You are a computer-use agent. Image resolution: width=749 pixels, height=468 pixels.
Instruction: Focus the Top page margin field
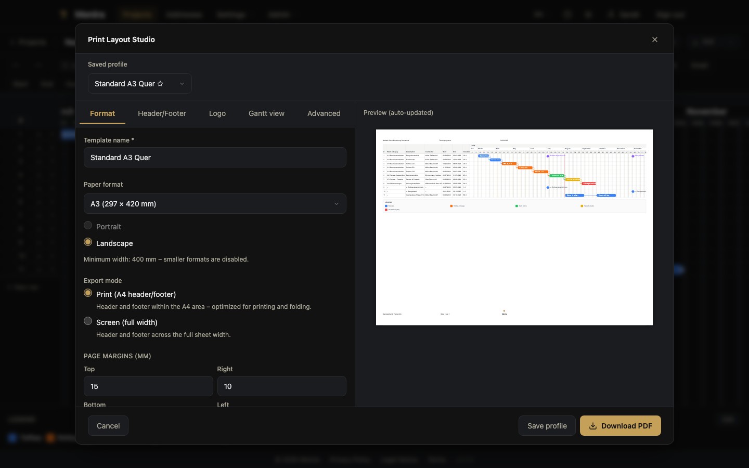point(148,386)
